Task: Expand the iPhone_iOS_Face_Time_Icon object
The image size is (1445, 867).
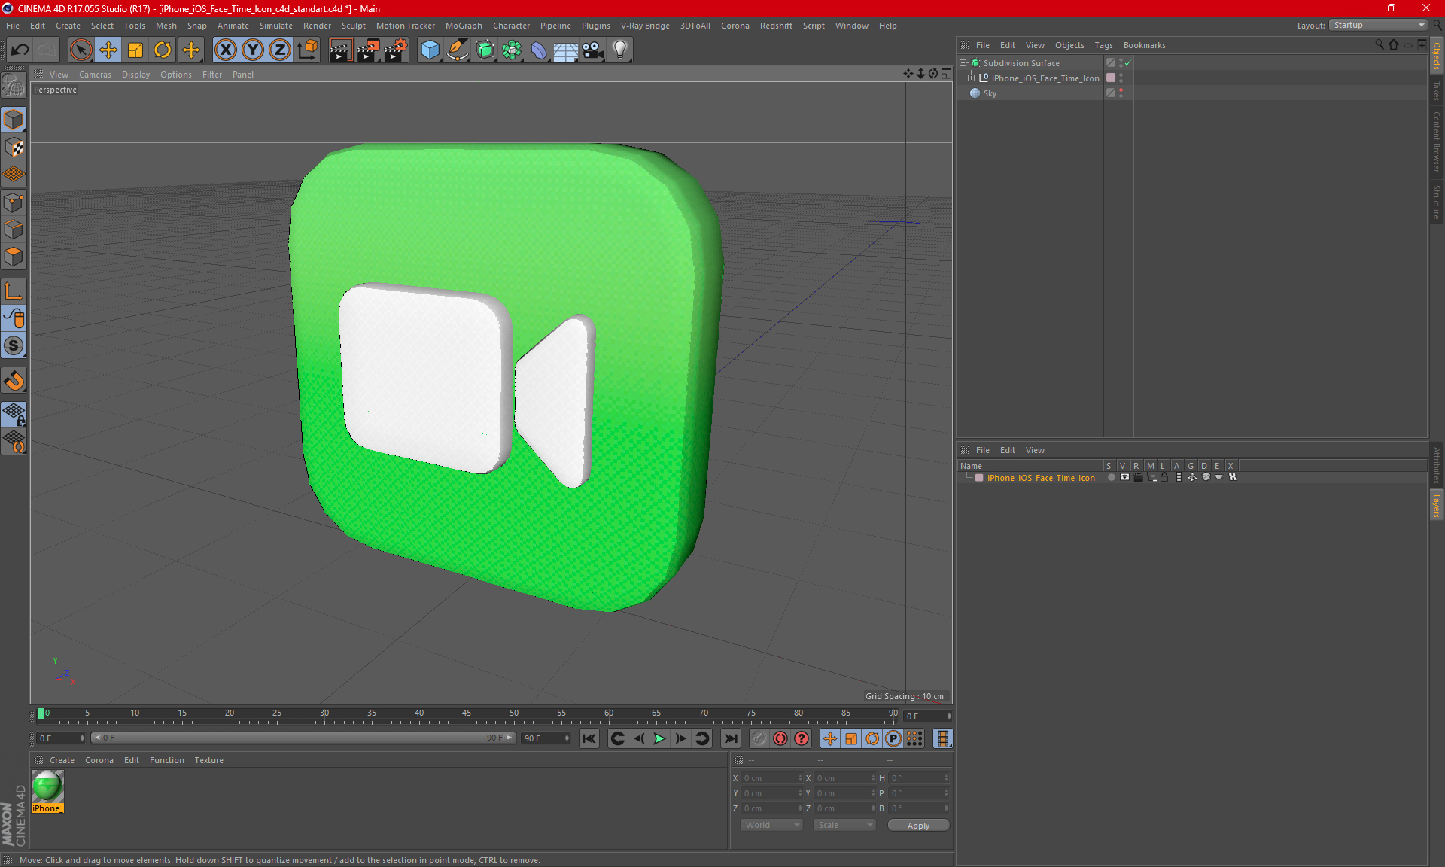Action: coord(971,78)
